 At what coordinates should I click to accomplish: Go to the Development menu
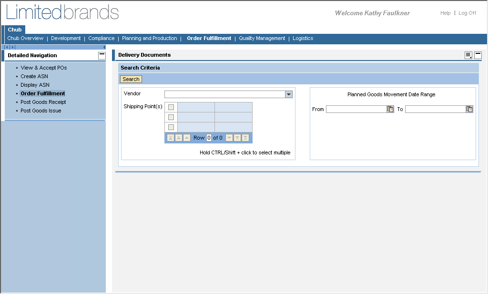pos(66,38)
